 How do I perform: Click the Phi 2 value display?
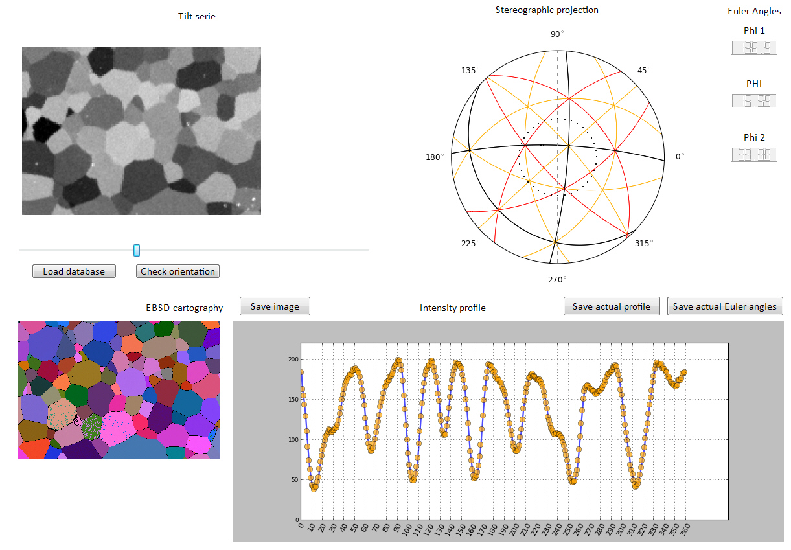tap(754, 155)
